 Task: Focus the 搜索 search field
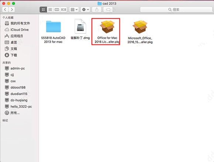coord(176,10)
